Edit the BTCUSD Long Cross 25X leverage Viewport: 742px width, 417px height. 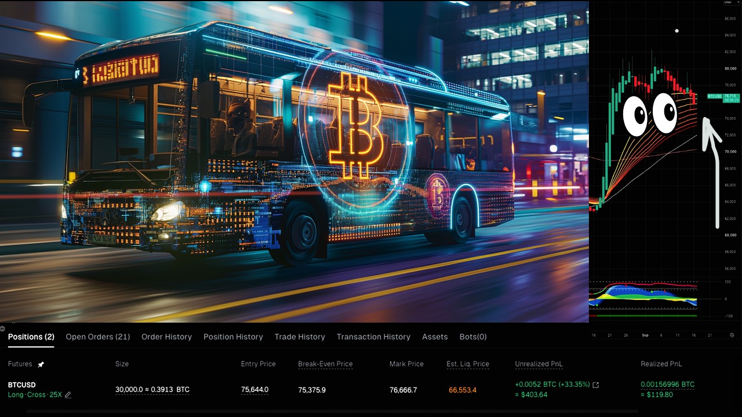pos(68,395)
